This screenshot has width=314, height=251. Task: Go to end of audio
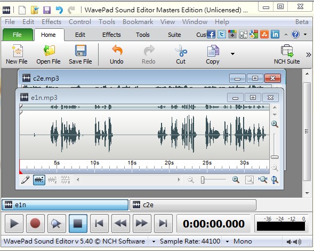163,223
